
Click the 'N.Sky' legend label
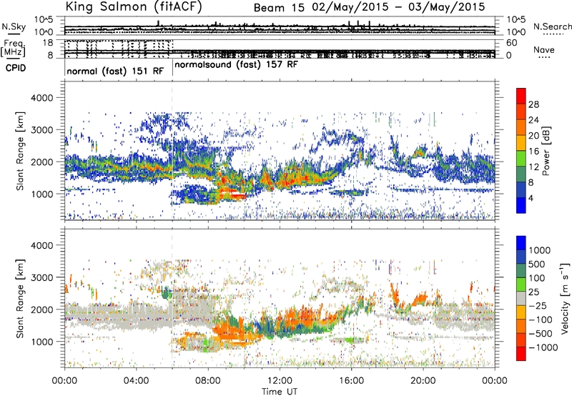point(14,26)
